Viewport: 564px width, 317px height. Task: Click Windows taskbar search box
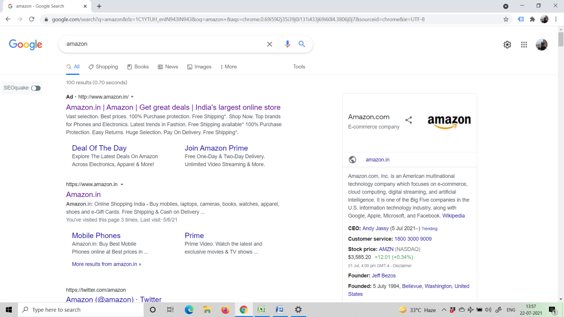(81, 310)
